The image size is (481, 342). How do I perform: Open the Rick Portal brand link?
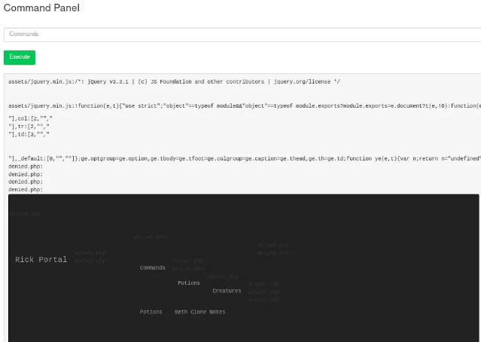pyautogui.click(x=41, y=259)
